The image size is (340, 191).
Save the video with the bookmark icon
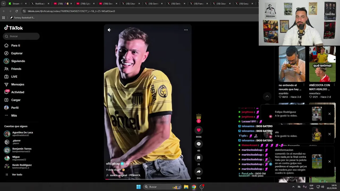pyautogui.click(x=198, y=158)
